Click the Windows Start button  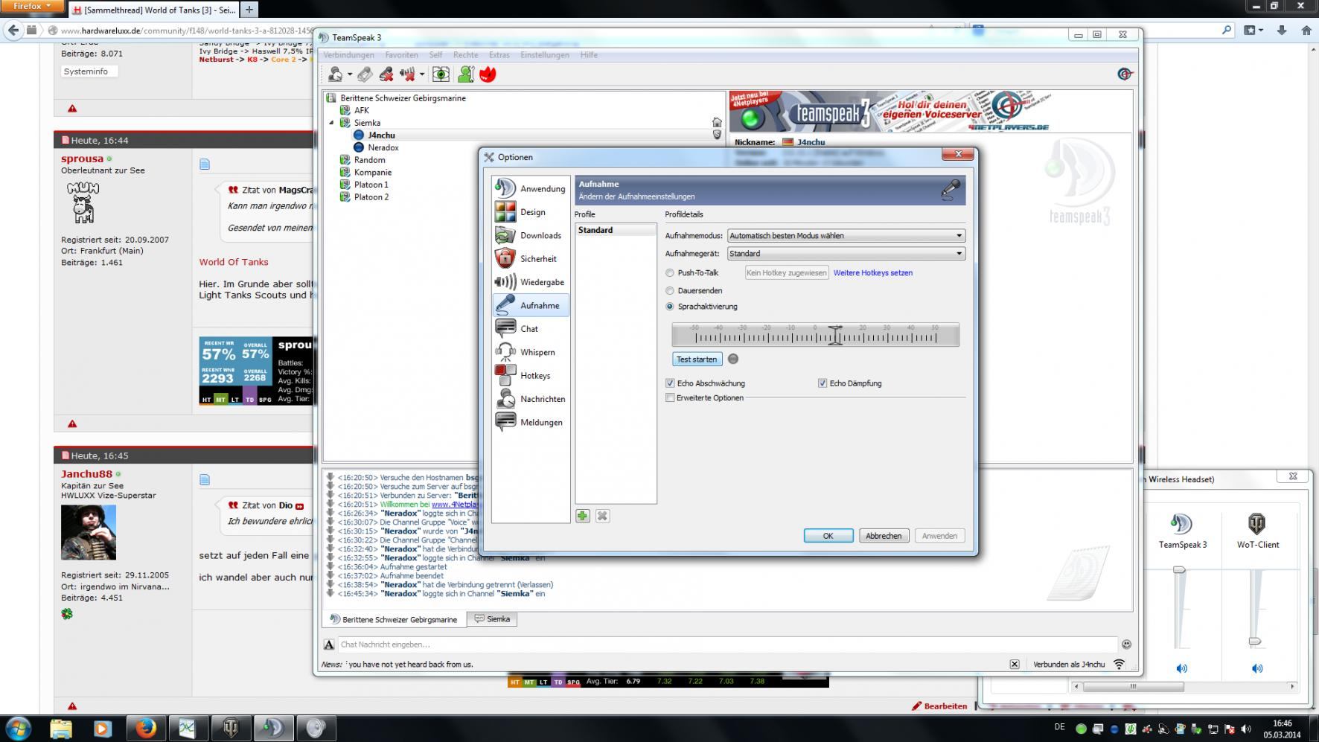pyautogui.click(x=19, y=728)
